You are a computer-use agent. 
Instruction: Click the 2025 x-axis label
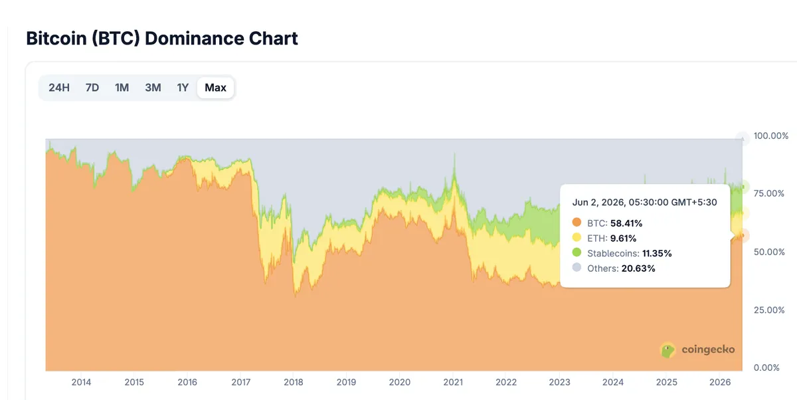tap(666, 382)
